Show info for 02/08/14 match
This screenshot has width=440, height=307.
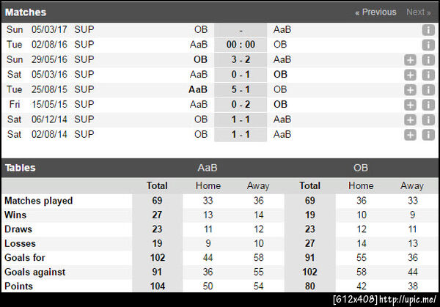(428, 135)
